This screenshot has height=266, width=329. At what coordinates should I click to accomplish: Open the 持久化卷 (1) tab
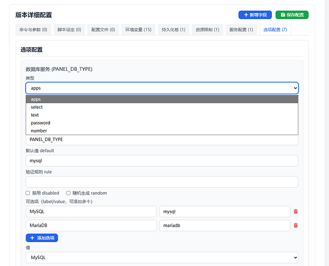tap(173, 30)
